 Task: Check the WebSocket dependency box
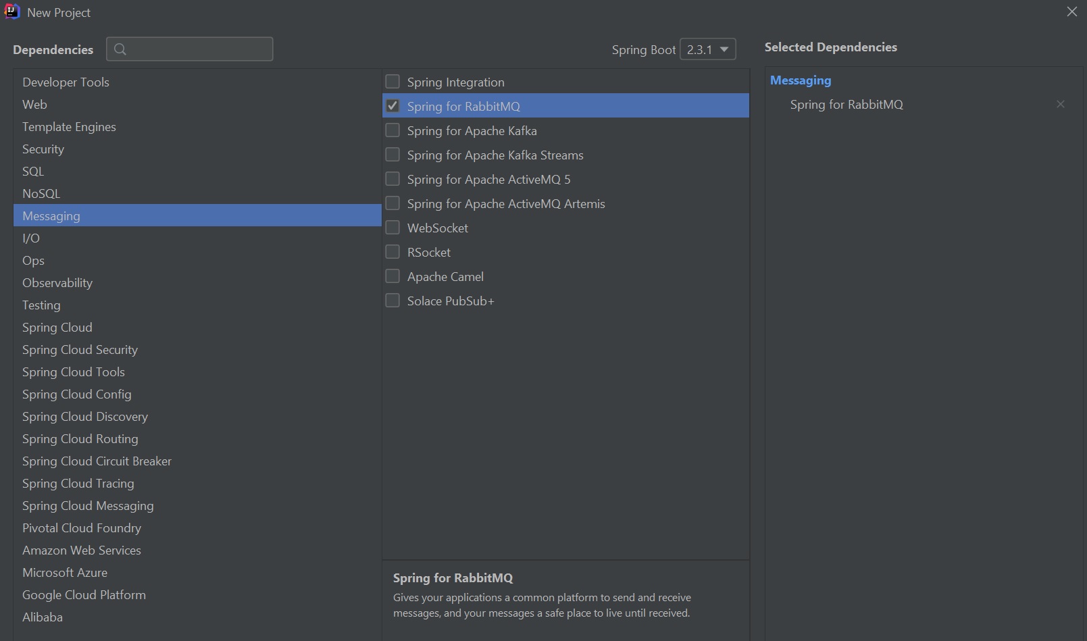click(x=393, y=228)
